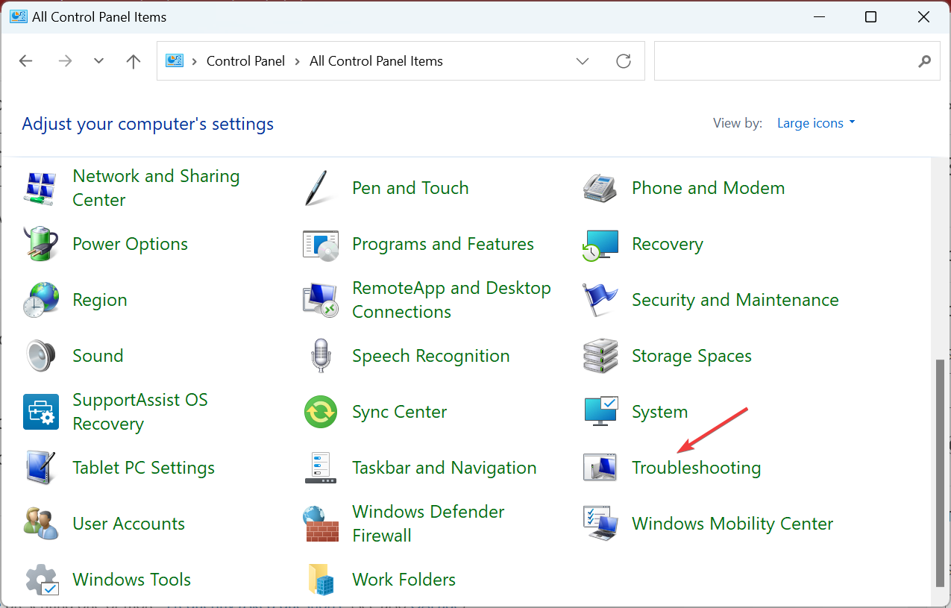Click the Storage Spaces drives icon
The width and height of the screenshot is (951, 608).
(x=600, y=356)
